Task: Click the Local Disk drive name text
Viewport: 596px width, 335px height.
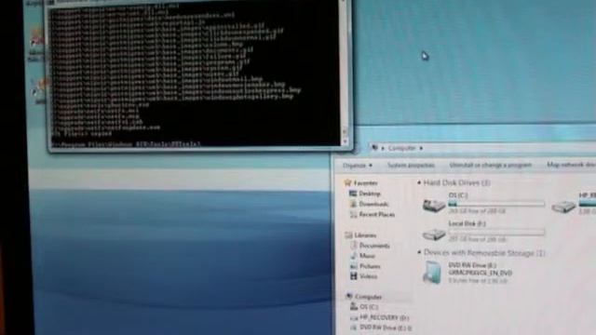Action: (x=467, y=223)
